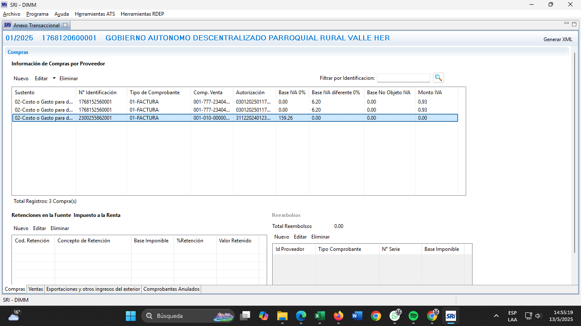Minimize the Anexo Transaccional inner panel
The height and width of the screenshot is (326, 581).
[x=566, y=24]
